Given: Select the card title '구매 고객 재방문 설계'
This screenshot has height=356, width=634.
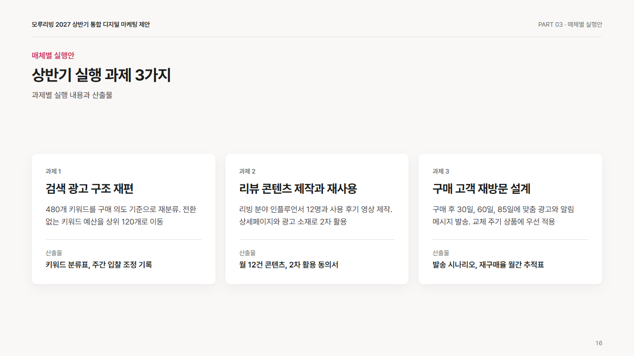Looking at the screenshot, I should click(481, 189).
